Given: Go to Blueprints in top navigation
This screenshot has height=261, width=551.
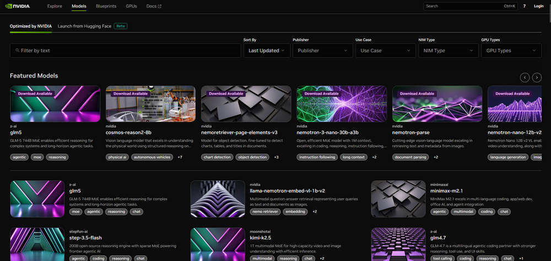Looking at the screenshot, I should click(x=106, y=6).
